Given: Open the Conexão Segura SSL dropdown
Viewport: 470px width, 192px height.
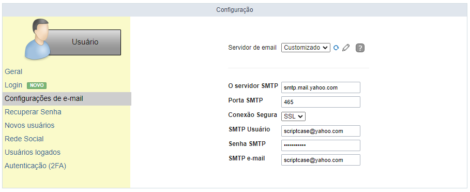Looking at the screenshot, I should 294,116.
